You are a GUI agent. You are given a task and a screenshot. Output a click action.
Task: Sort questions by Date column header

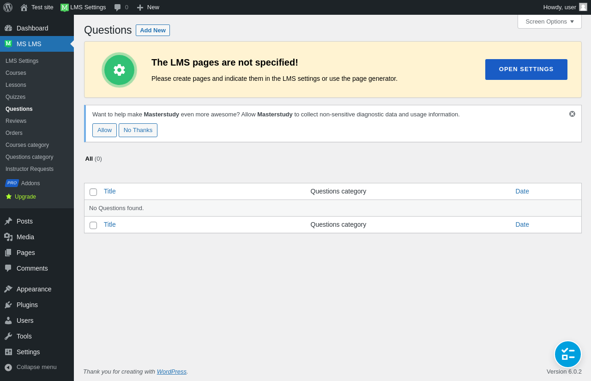pyautogui.click(x=522, y=191)
